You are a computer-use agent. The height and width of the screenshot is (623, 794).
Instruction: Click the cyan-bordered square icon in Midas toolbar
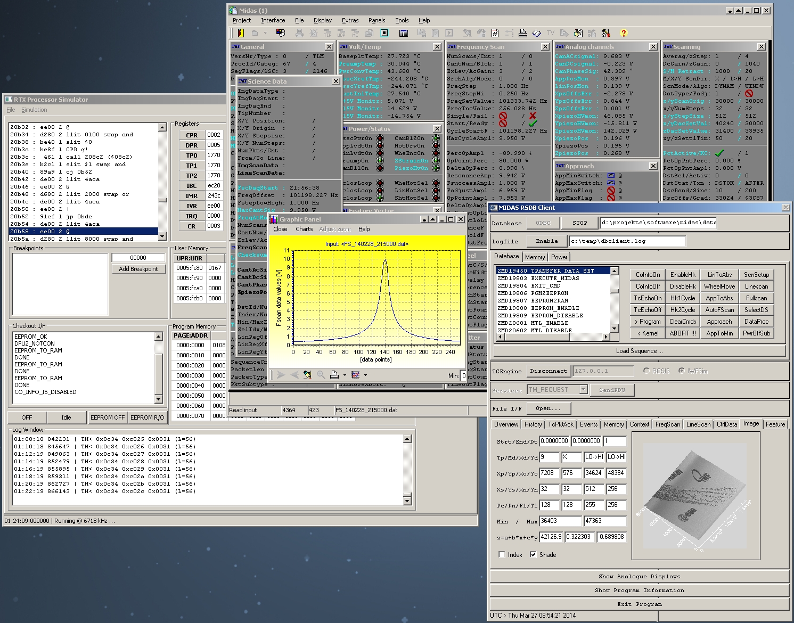click(x=384, y=33)
